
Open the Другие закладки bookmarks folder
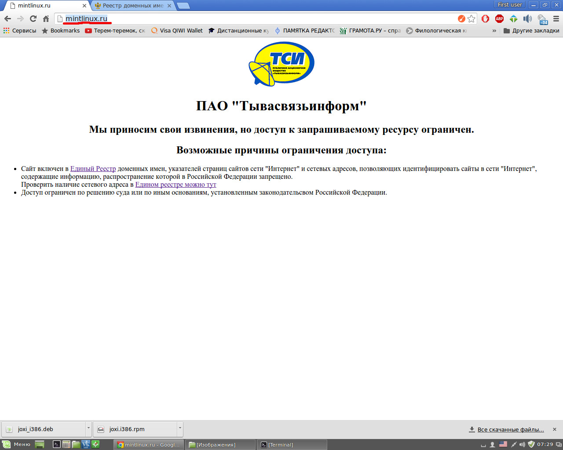pos(531,31)
